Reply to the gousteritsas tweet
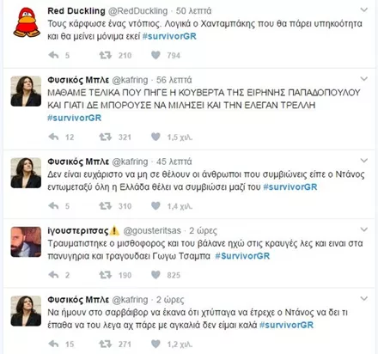Screen dimensions: 378x354 (x=53, y=275)
